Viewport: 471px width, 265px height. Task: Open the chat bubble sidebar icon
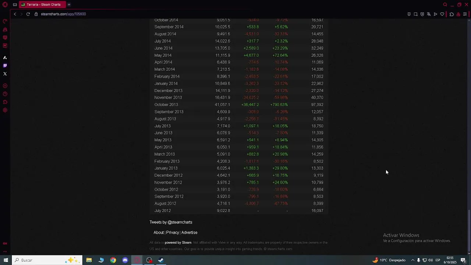(x=5, y=102)
